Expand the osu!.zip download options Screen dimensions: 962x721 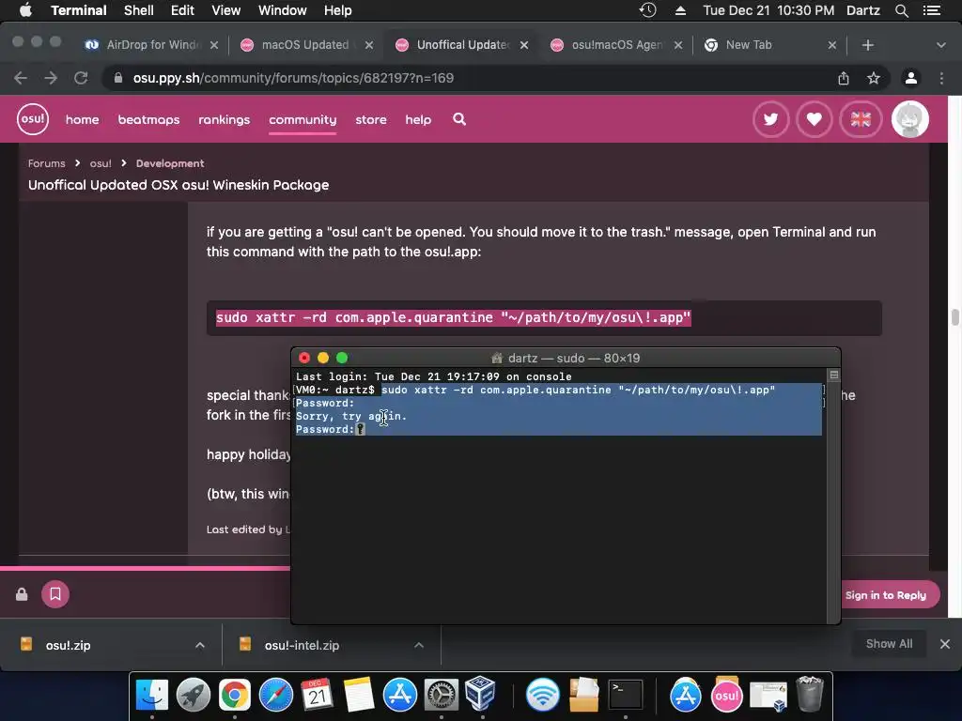pos(200,645)
